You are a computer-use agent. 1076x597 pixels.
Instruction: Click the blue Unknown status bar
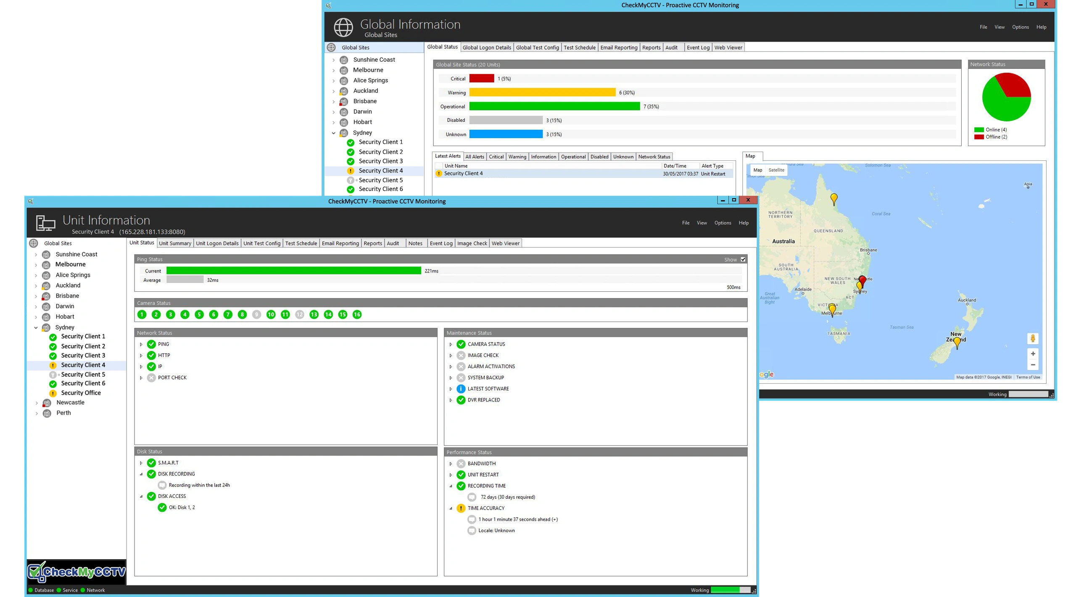(506, 134)
